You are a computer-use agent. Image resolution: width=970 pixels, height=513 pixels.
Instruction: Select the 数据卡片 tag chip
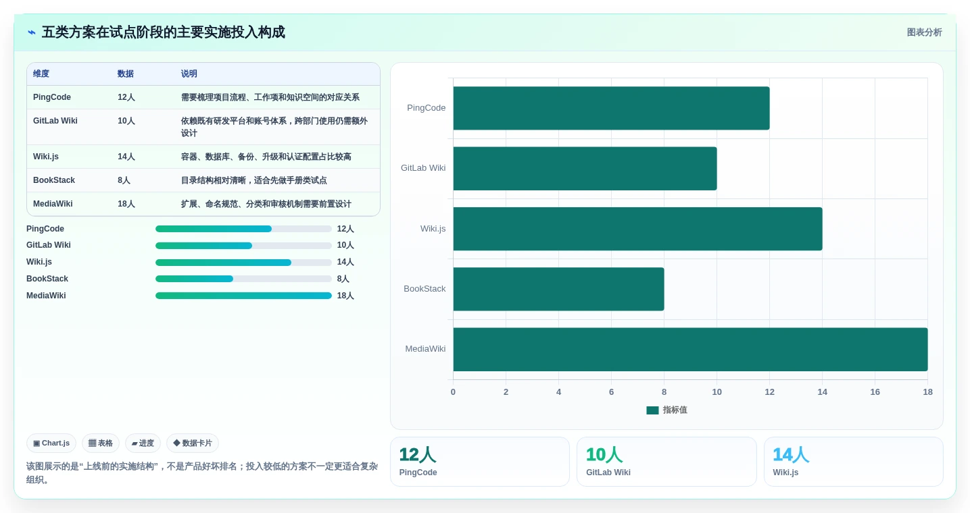(193, 443)
